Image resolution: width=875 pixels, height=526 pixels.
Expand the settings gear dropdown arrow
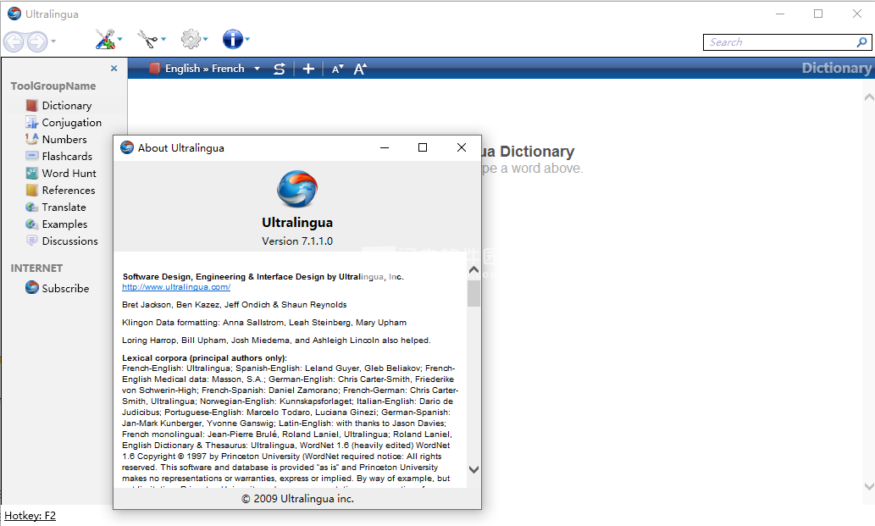(206, 39)
